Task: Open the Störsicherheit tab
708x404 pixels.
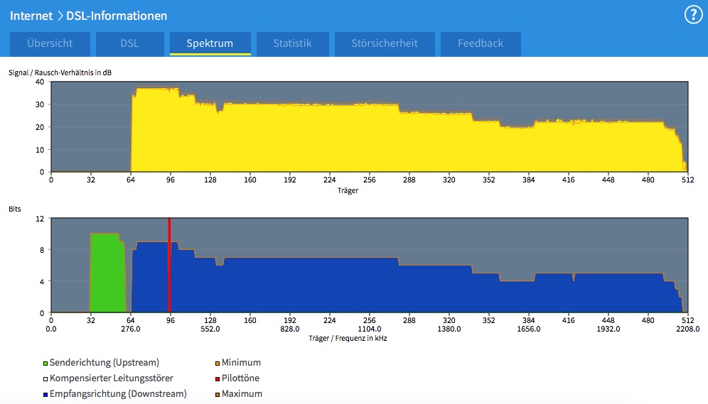Action: tap(385, 44)
